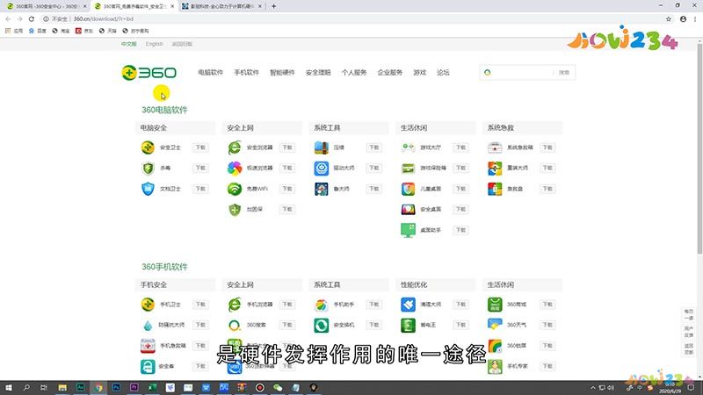The width and height of the screenshot is (703, 395).
Task: Click the 省电王 battery icon
Action: pyautogui.click(x=408, y=325)
